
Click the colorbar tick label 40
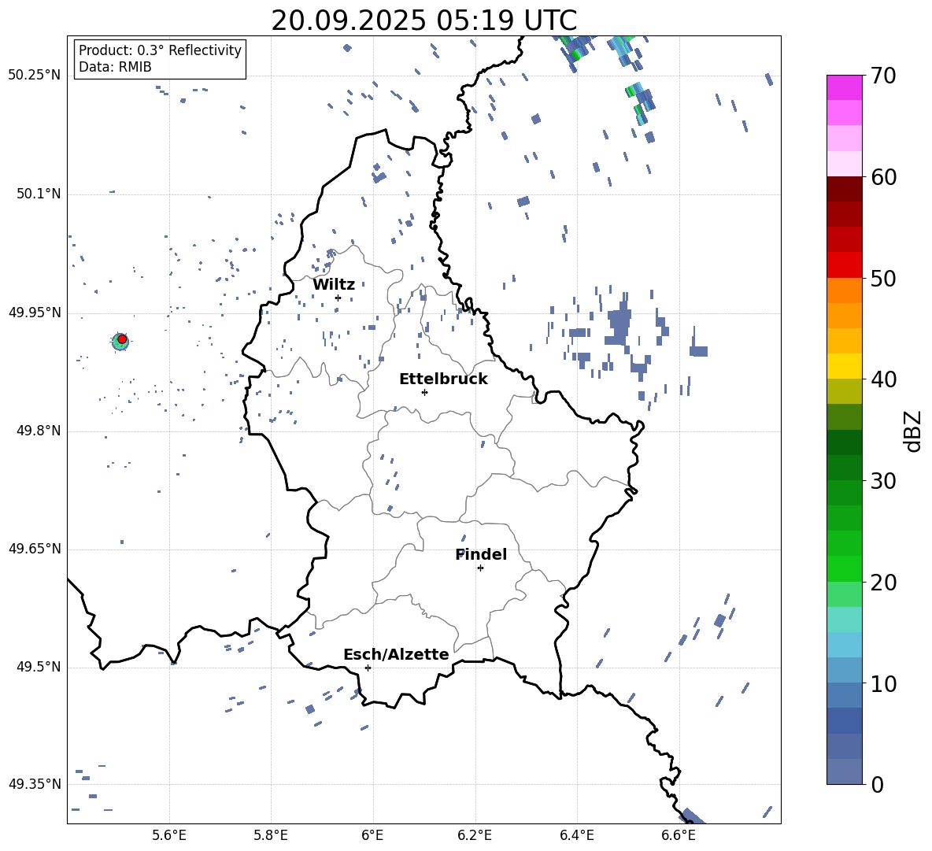pyautogui.click(x=883, y=379)
